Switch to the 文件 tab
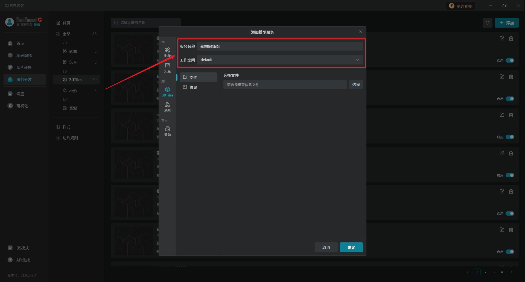 pos(198,77)
